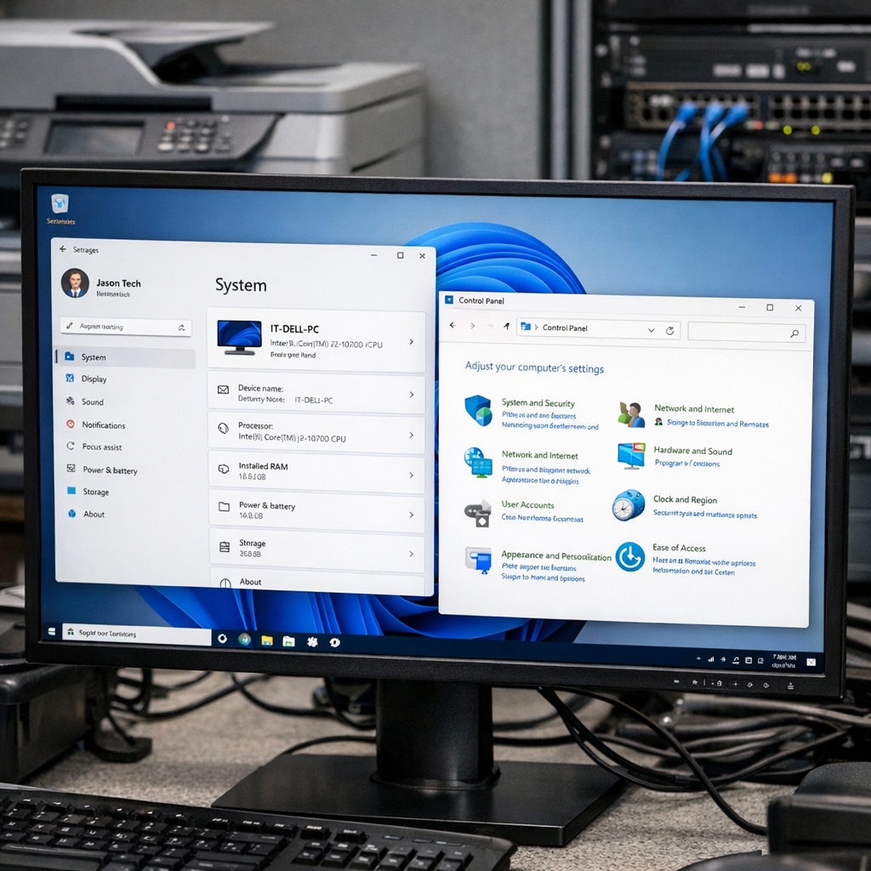Expand the Device name row chevron
Screen dimensions: 871x871
[411, 395]
